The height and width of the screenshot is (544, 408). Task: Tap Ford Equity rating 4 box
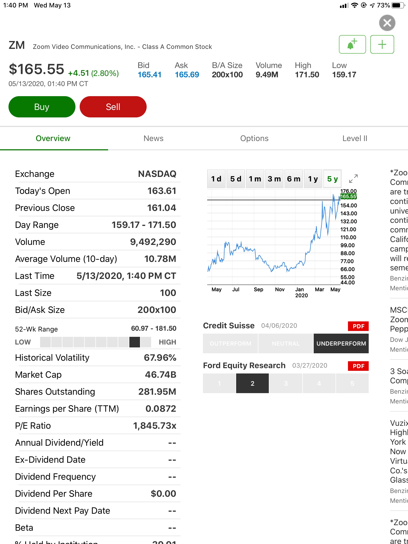coord(319,383)
